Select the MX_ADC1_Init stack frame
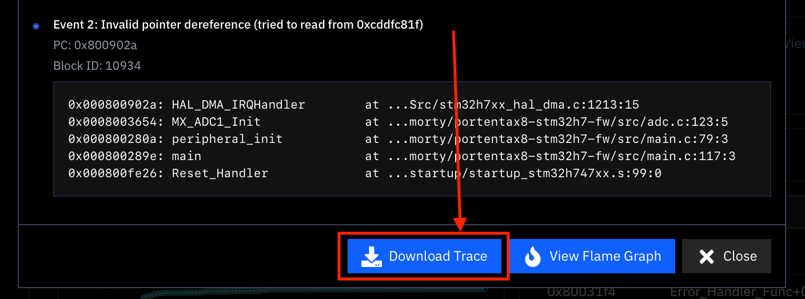The width and height of the screenshot is (805, 299). click(216, 122)
